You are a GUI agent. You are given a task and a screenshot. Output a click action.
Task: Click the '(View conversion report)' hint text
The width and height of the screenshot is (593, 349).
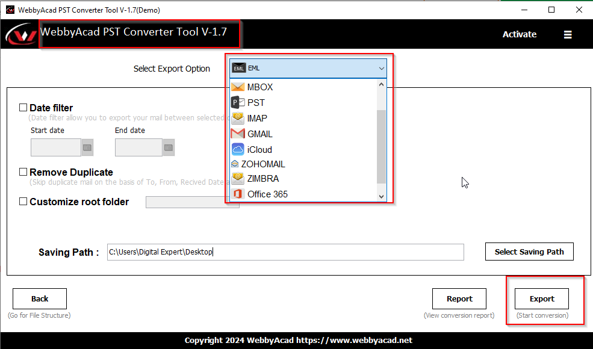[x=459, y=315]
